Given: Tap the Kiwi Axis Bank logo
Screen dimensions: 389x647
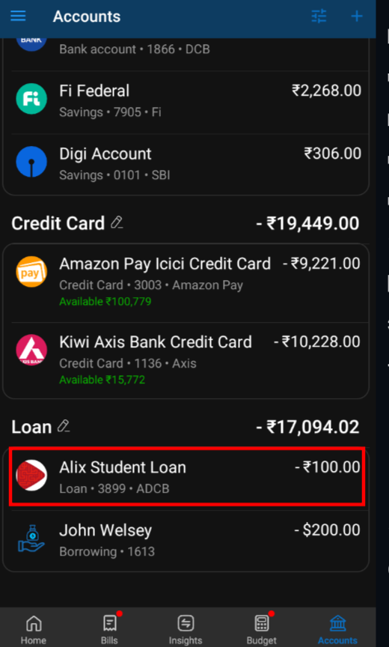Looking at the screenshot, I should pos(31,350).
